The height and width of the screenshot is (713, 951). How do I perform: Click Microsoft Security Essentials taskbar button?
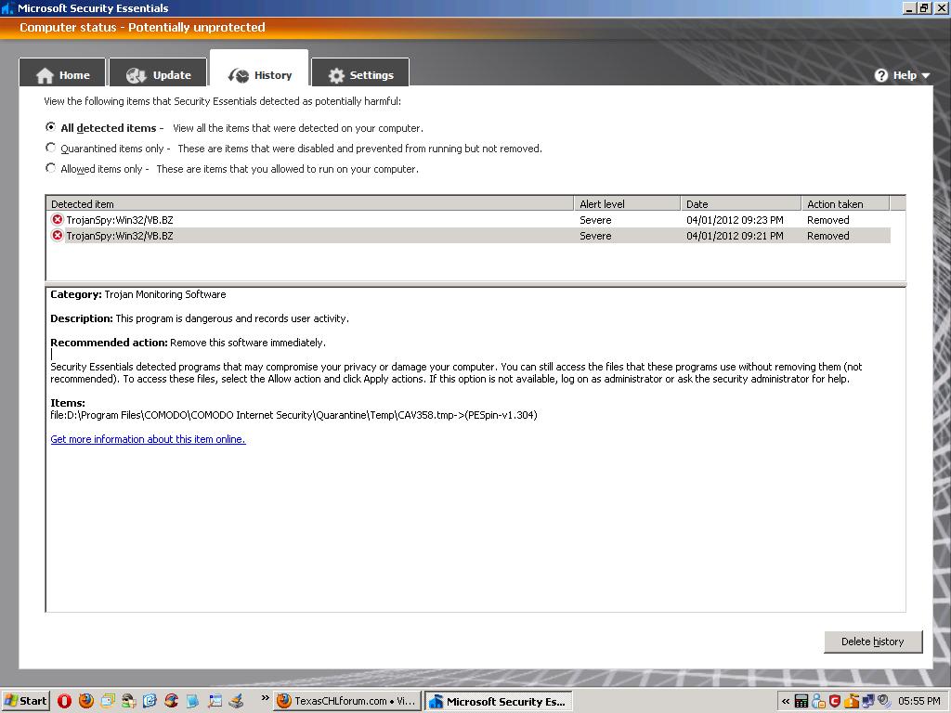[x=498, y=702]
